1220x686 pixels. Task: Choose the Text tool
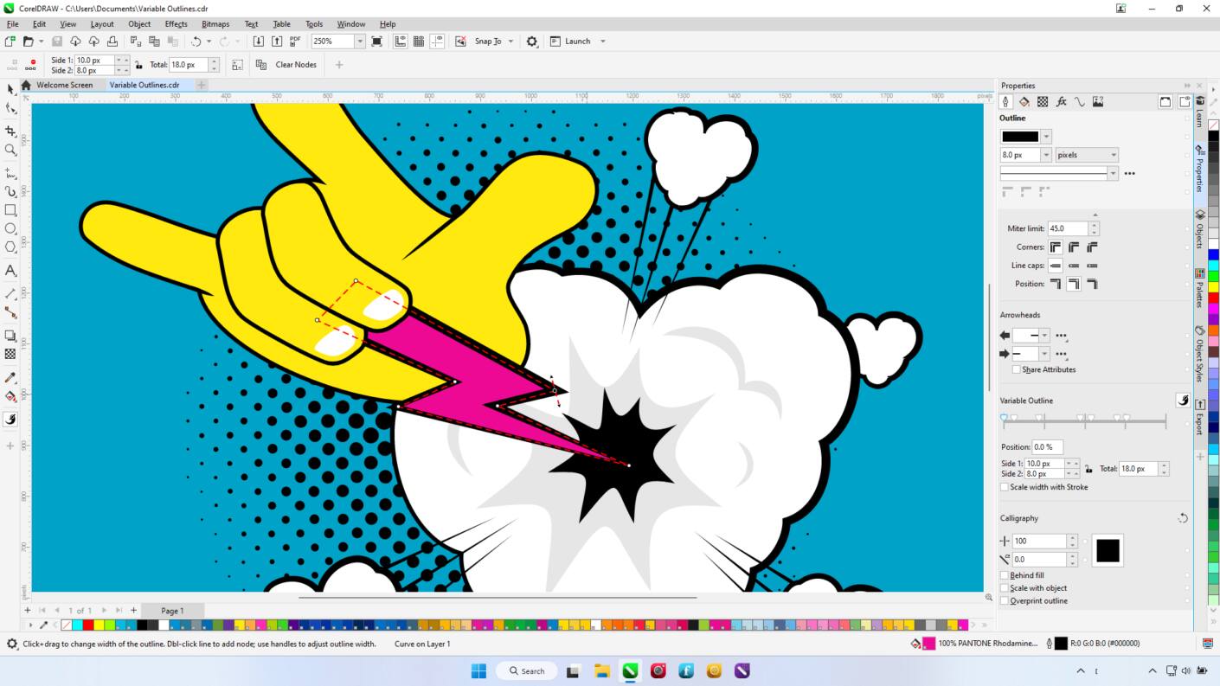pyautogui.click(x=11, y=270)
